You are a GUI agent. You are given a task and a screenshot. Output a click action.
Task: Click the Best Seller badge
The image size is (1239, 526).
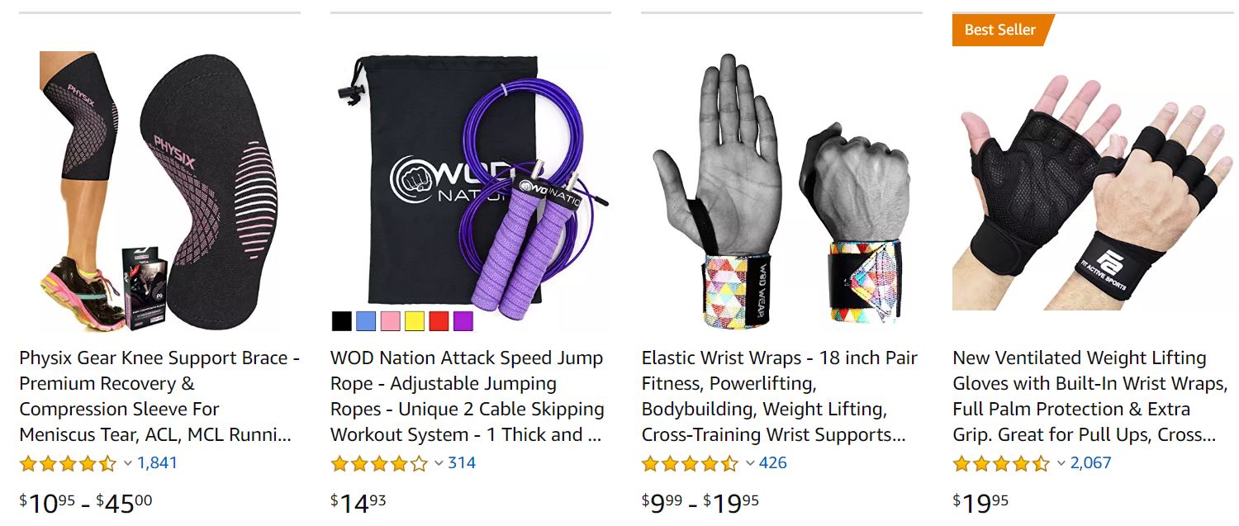tap(1002, 30)
